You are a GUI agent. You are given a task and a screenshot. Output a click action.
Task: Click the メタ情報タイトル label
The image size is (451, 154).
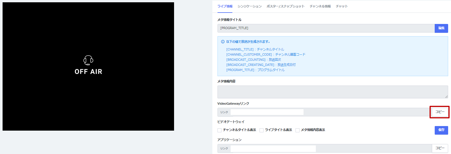[x=229, y=20]
